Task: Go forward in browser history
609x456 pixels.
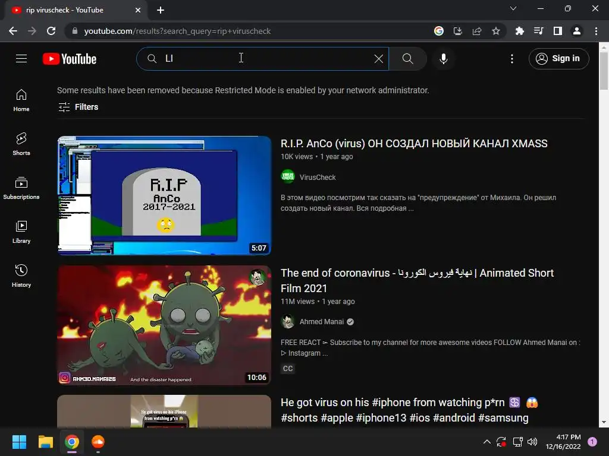Action: pyautogui.click(x=32, y=31)
